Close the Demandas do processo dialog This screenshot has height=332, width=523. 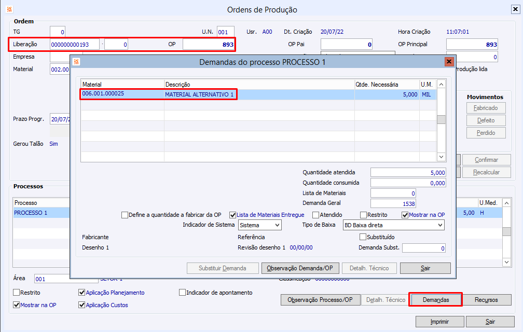pyautogui.click(x=449, y=62)
